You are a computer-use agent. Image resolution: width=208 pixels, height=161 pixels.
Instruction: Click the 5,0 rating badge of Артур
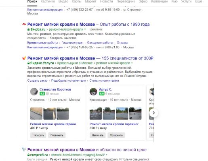pos(102,94)
